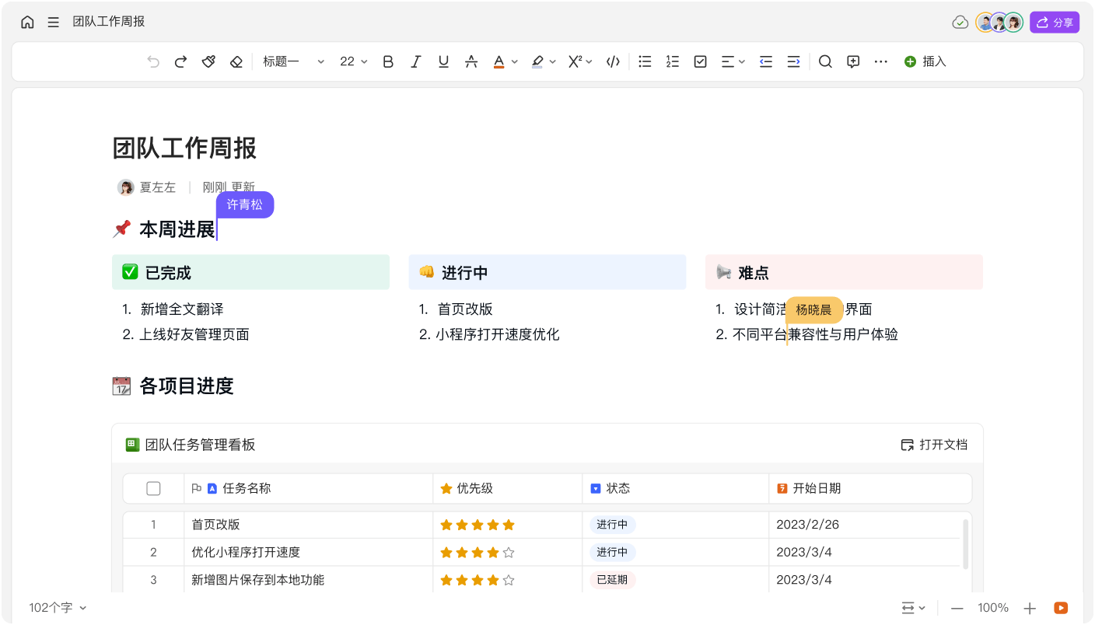Click the redo arrow icon
The image size is (1095, 625).
pyautogui.click(x=180, y=61)
